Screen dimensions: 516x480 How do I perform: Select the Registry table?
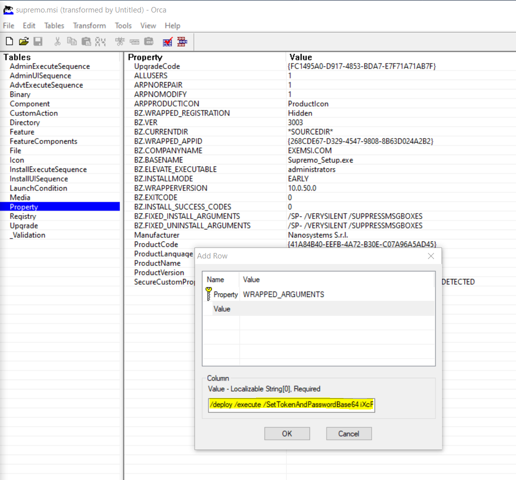coord(22,216)
